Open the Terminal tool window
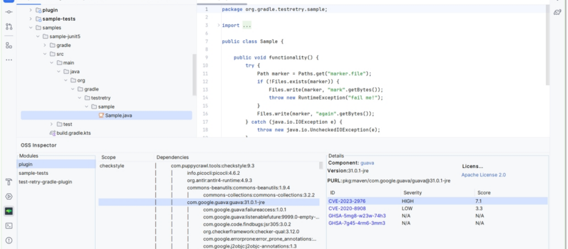568x249 pixels. pyautogui.click(x=9, y=226)
